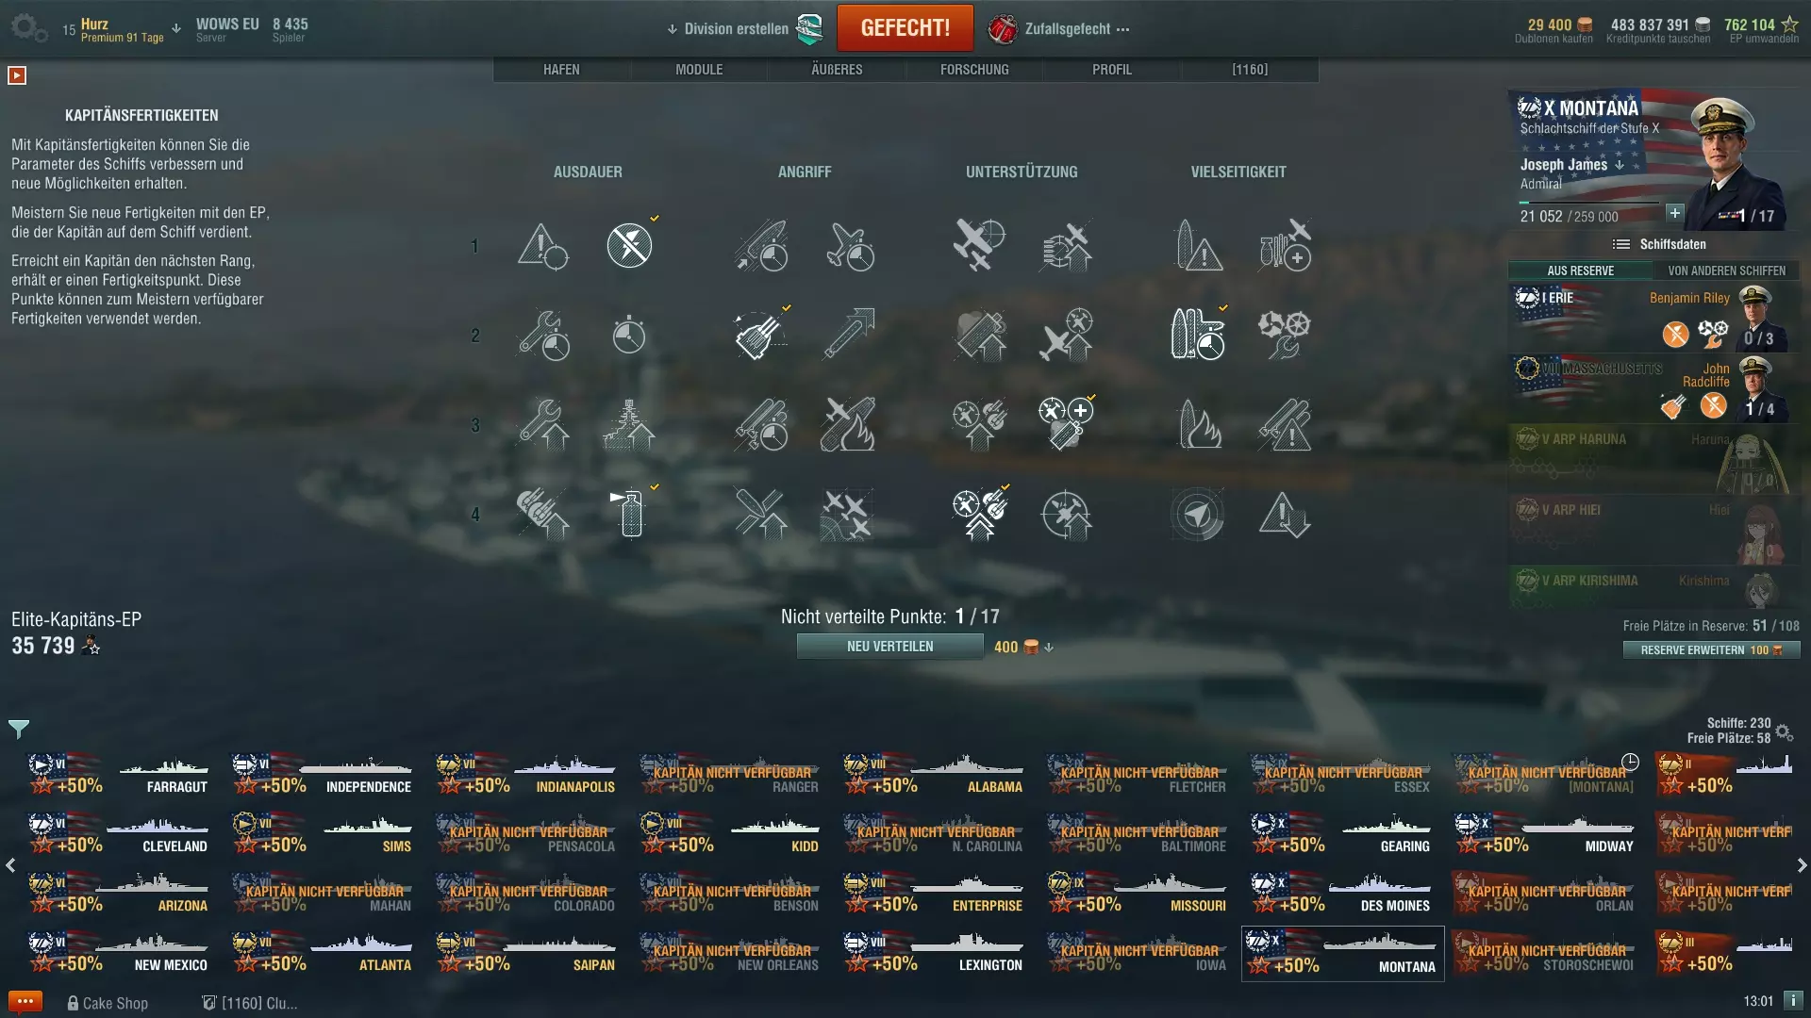Select the Missouri ship in carousel
This screenshot has height=1018, width=1811.
point(1138,893)
